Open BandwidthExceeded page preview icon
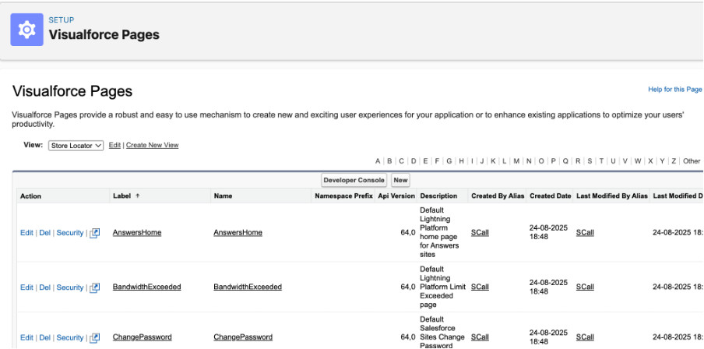This screenshot has height=349, width=704. tap(94, 287)
